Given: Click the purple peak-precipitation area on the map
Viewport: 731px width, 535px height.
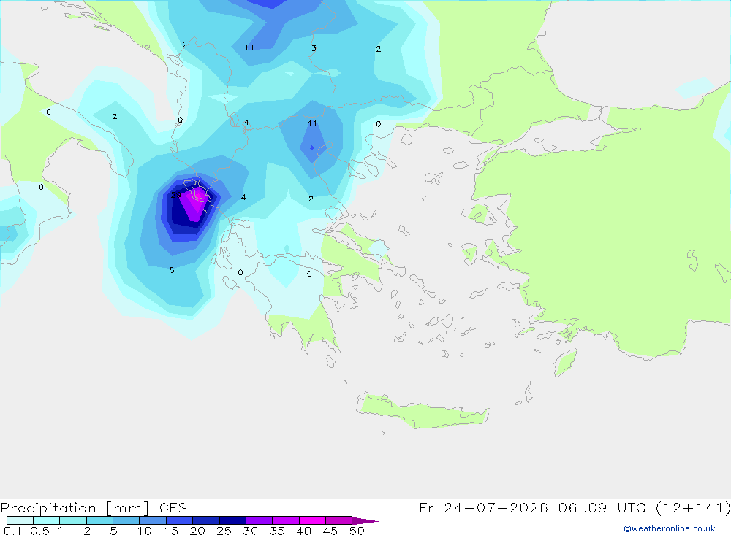Looking at the screenshot, I should (194, 204).
